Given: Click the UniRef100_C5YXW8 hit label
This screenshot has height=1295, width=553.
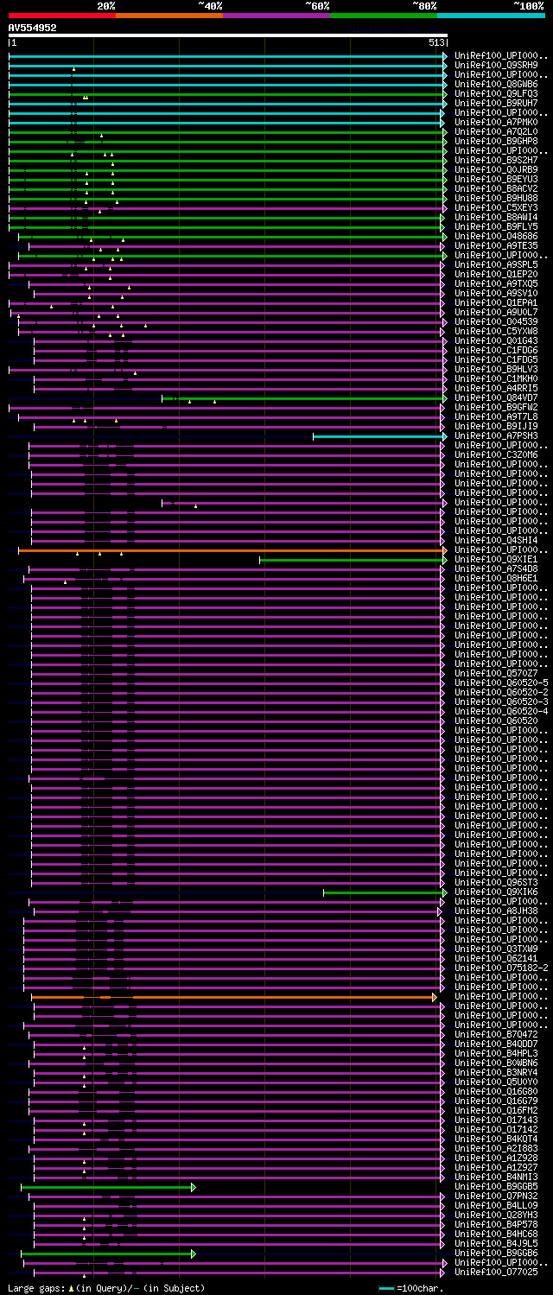Looking at the screenshot, I should coord(496,331).
